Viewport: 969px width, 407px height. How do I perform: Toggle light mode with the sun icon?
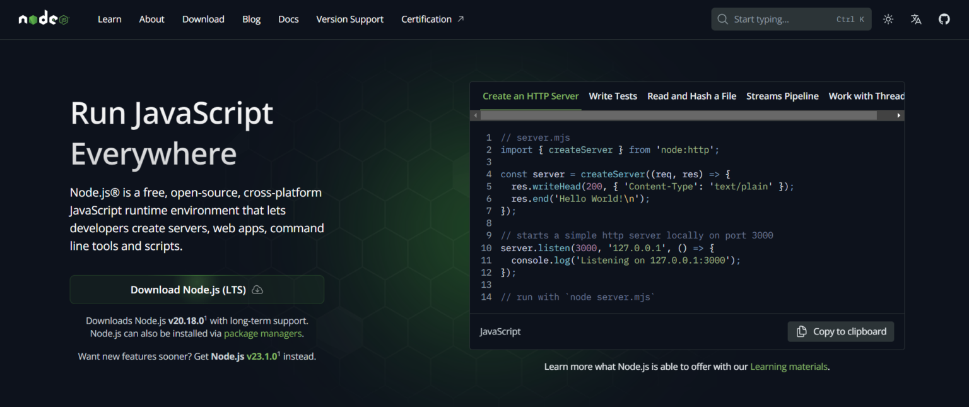click(888, 19)
